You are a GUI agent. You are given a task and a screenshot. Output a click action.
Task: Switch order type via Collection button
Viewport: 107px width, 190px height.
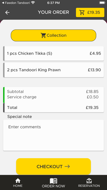pyautogui.click(x=53, y=35)
